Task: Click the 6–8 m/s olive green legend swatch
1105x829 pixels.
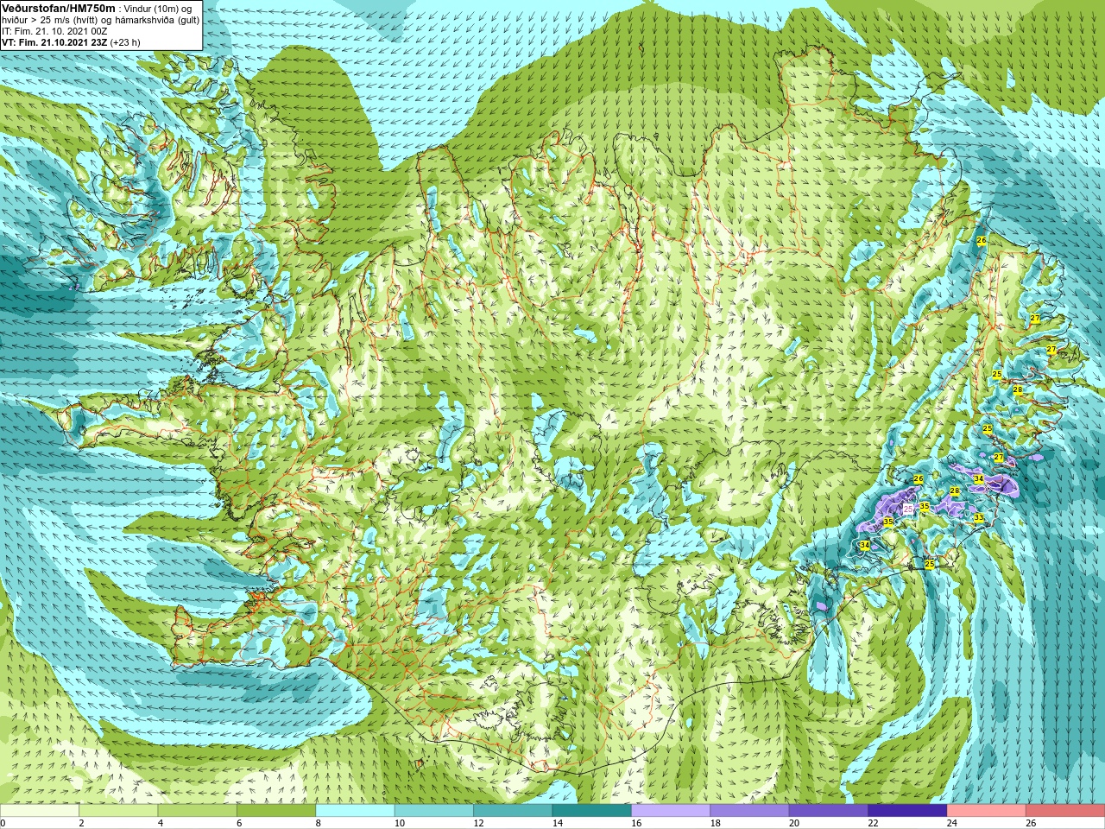Action: click(276, 811)
